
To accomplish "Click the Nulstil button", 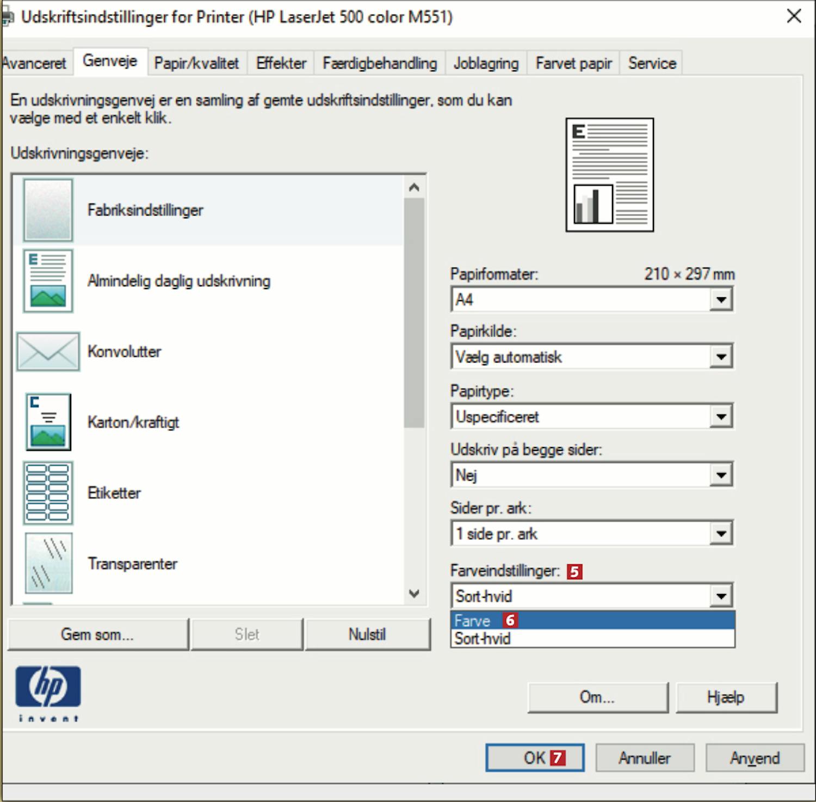I will (x=367, y=634).
